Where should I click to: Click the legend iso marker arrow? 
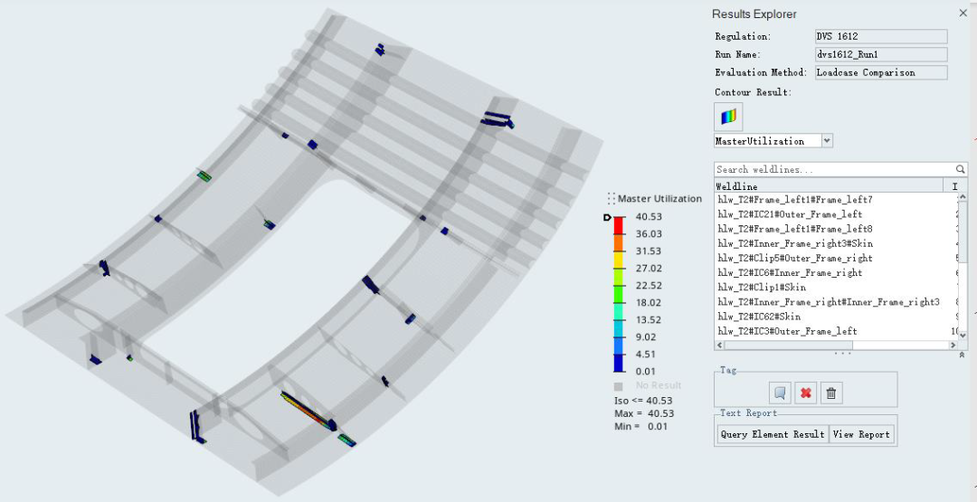coord(607,217)
